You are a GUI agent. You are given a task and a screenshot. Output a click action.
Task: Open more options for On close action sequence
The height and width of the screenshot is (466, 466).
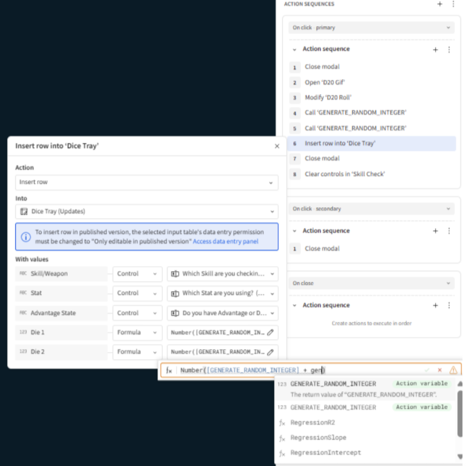pos(449,306)
